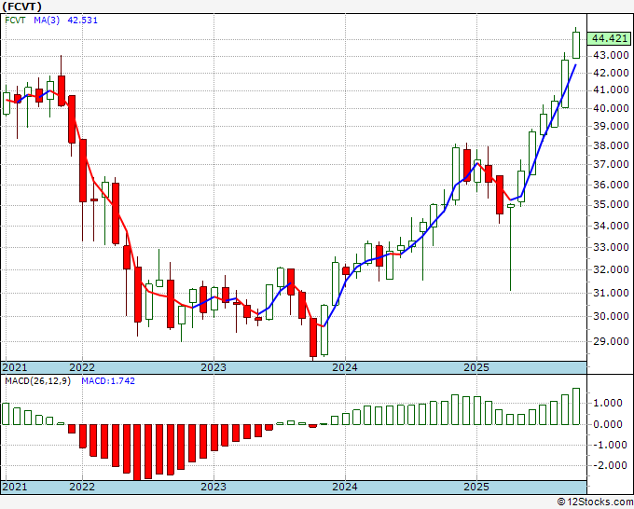This screenshot has width=634, height=509.
Task: Click the 31.000 price axis label
Action: [x=611, y=293]
